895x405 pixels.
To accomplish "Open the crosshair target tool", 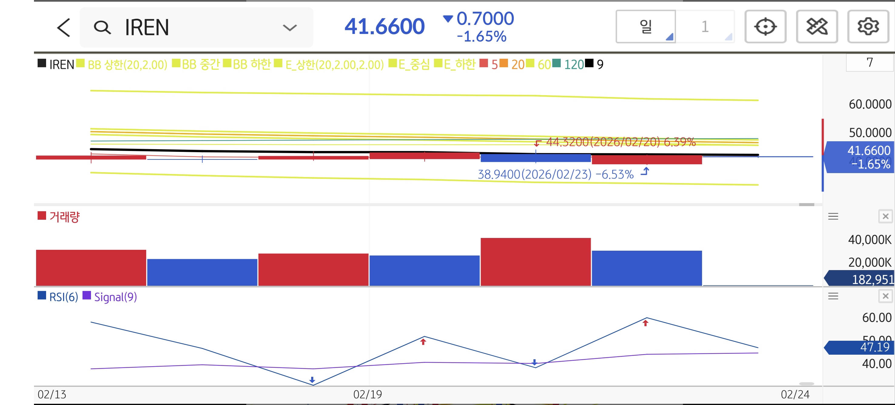I will 765,27.
